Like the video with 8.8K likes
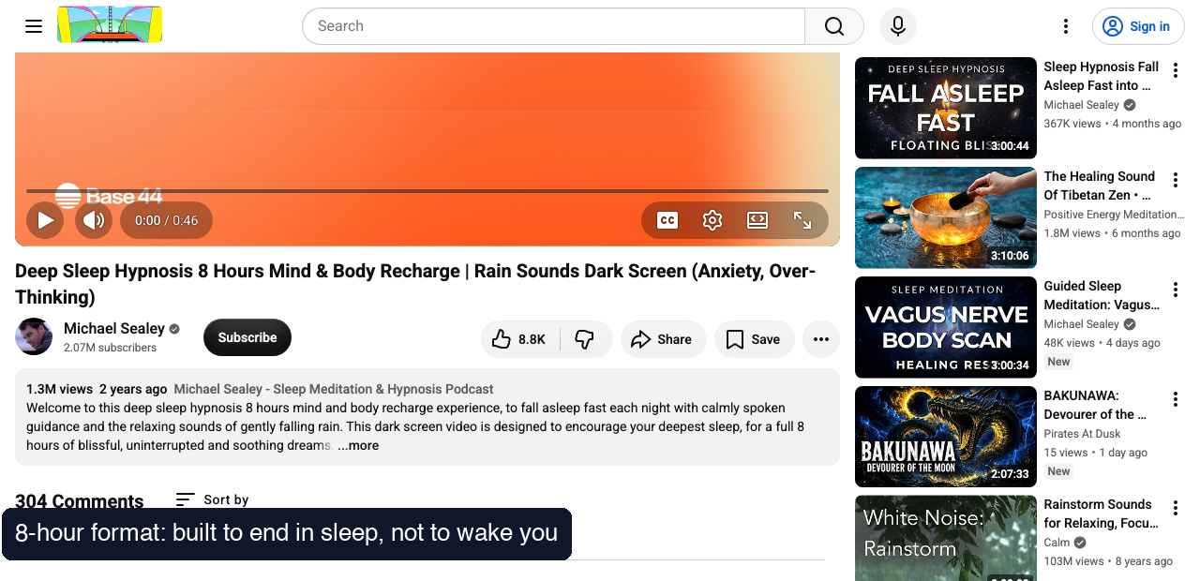 tap(520, 339)
